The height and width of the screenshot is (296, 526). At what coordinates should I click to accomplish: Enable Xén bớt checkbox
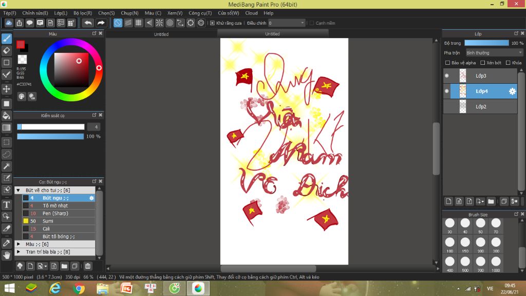(x=482, y=63)
